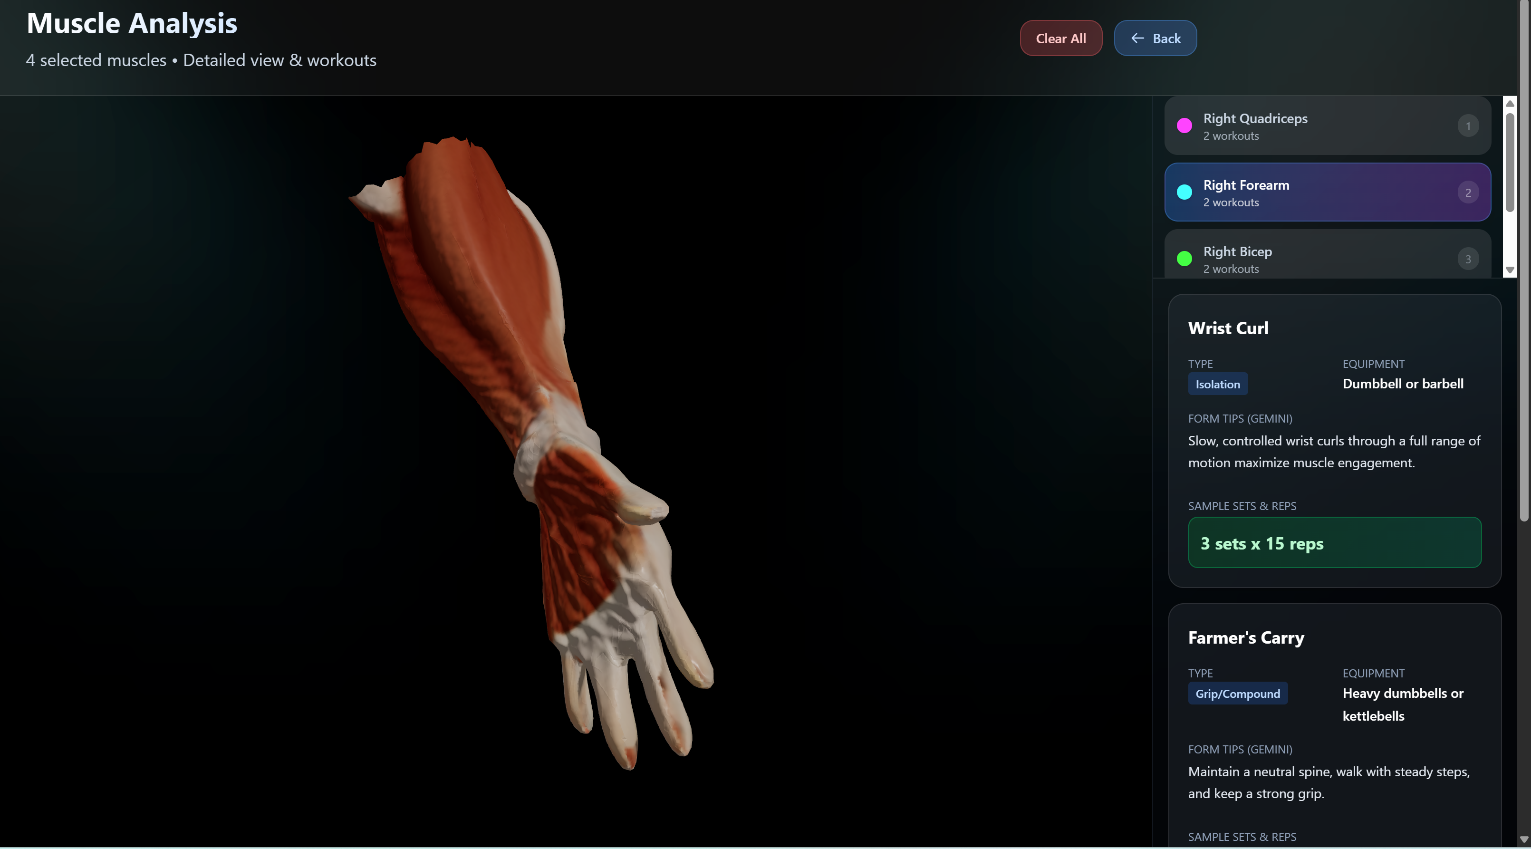
Task: Click the Isolation type tag
Action: (1217, 384)
